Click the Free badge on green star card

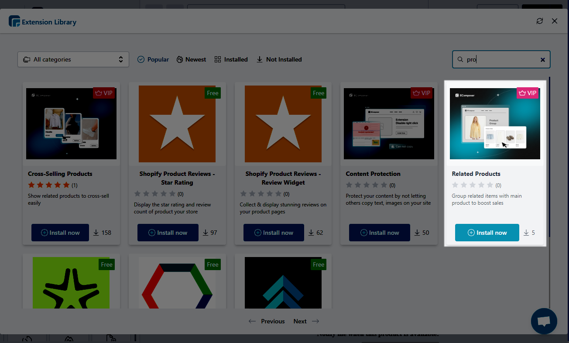click(107, 264)
